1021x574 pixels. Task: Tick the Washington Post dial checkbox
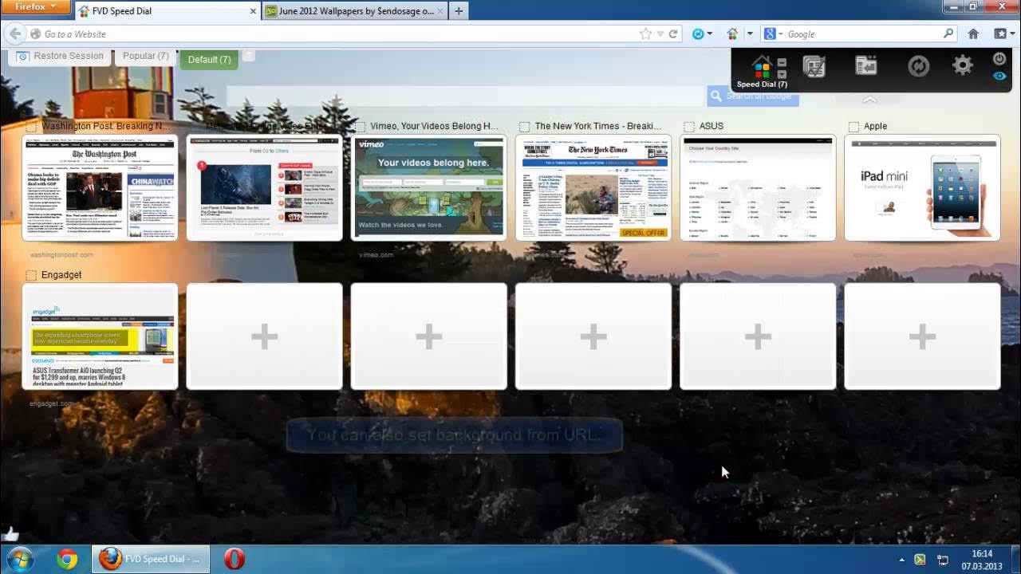(31, 127)
